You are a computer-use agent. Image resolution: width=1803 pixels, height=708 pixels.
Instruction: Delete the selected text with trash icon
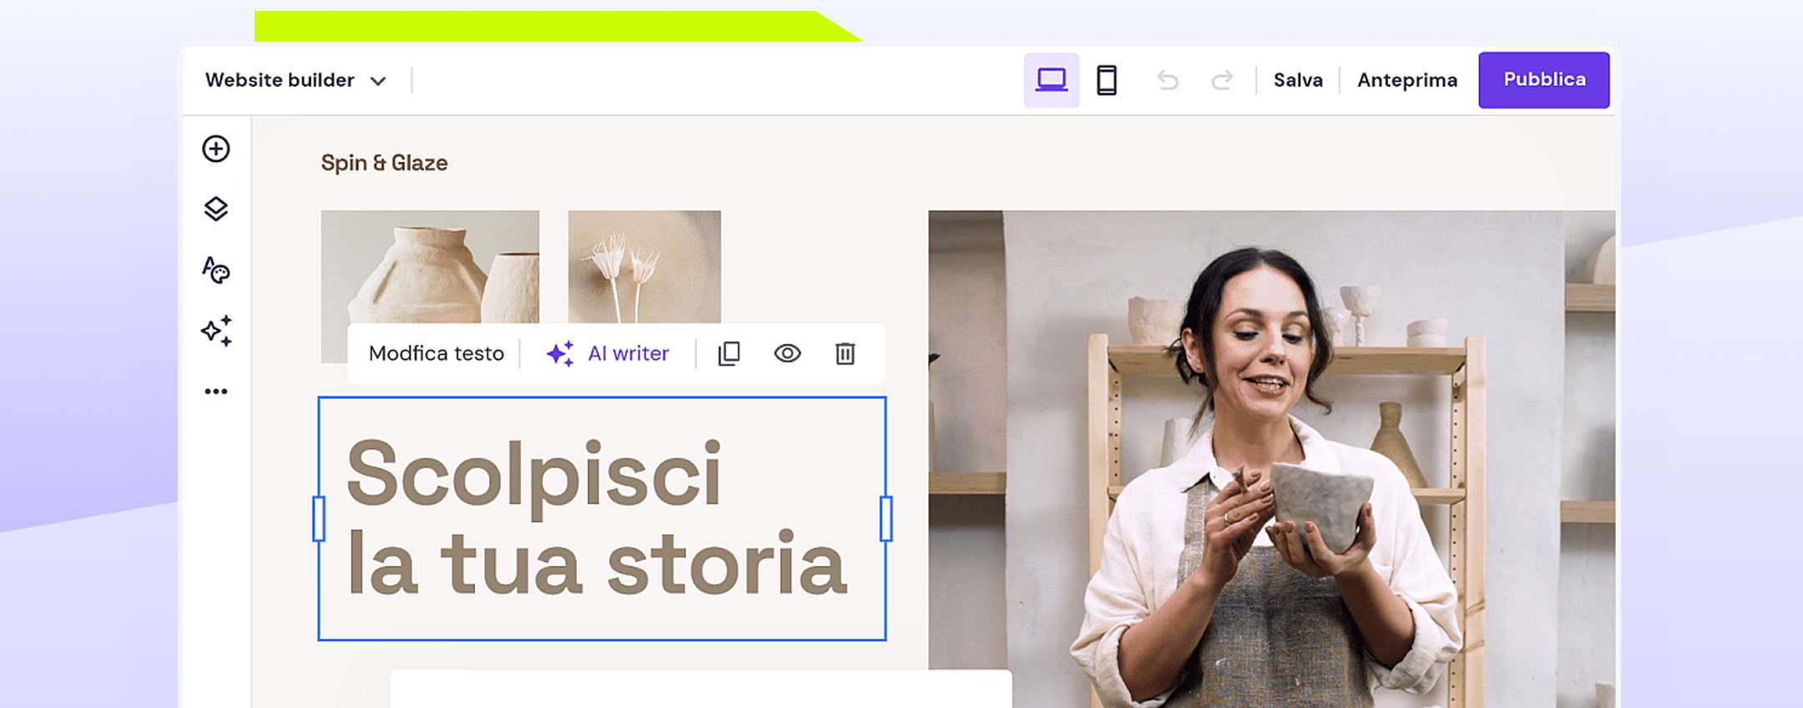tap(846, 353)
